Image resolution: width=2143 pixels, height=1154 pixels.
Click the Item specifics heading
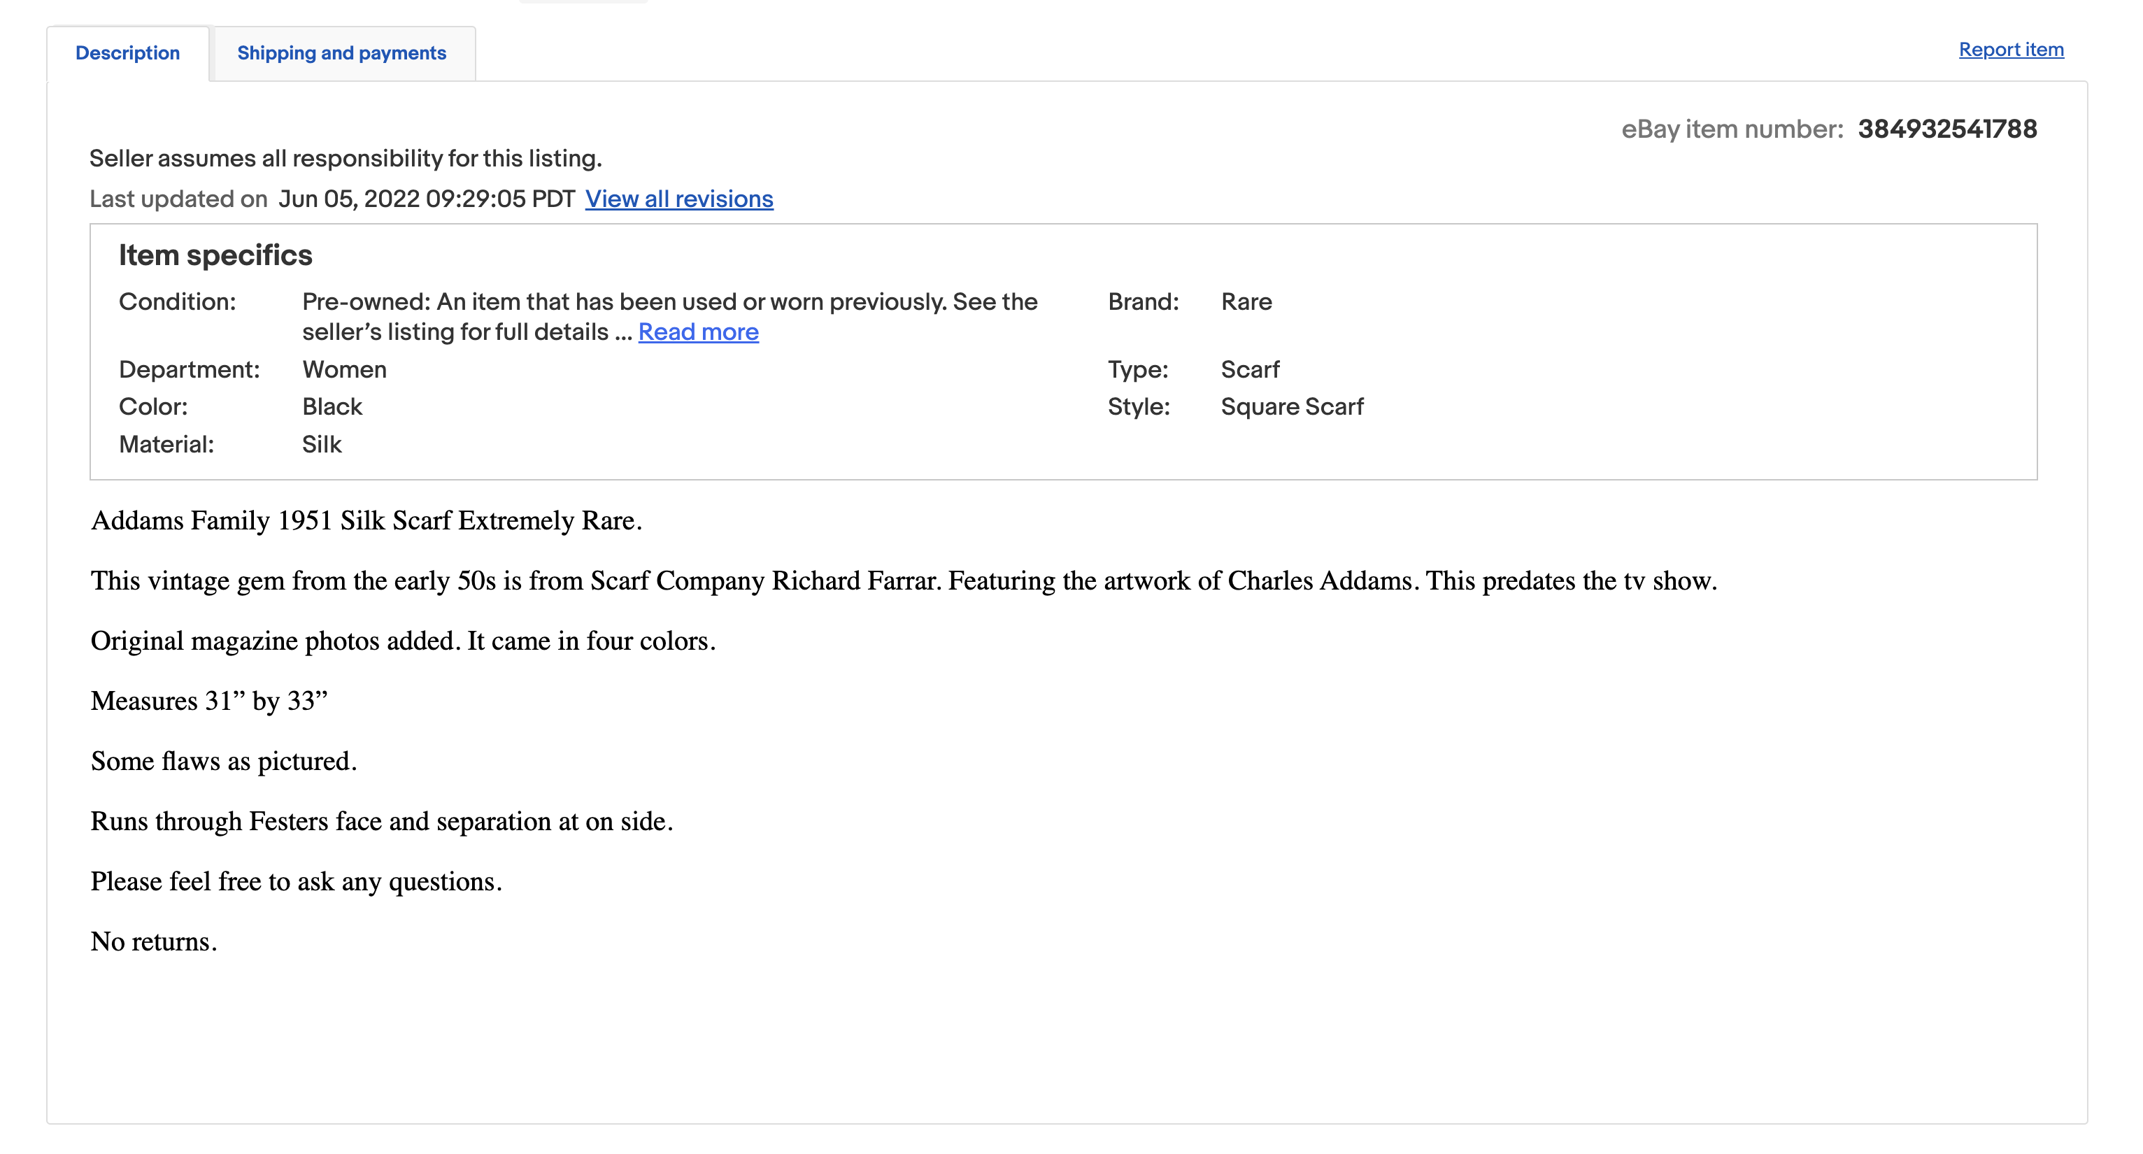[x=215, y=255]
